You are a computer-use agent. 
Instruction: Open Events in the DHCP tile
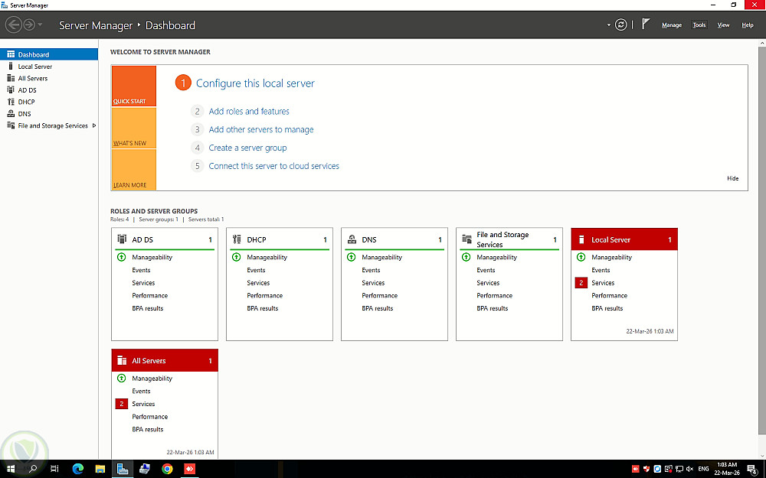(256, 270)
